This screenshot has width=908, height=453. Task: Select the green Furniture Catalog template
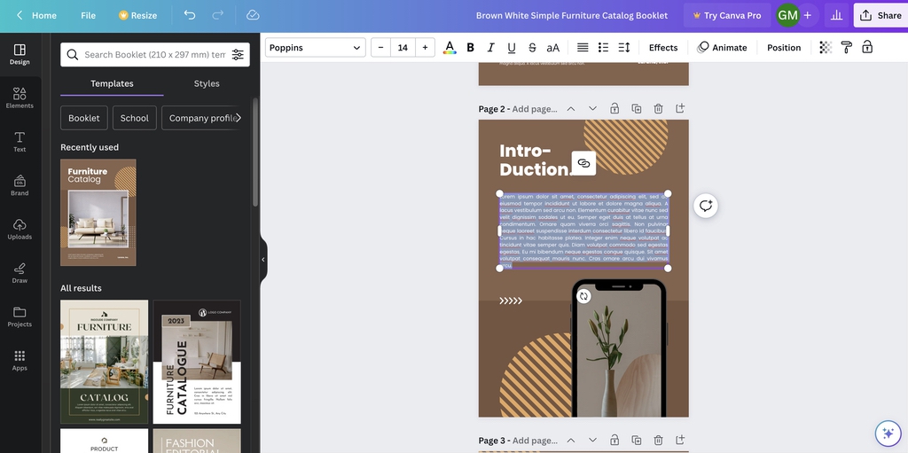(105, 362)
